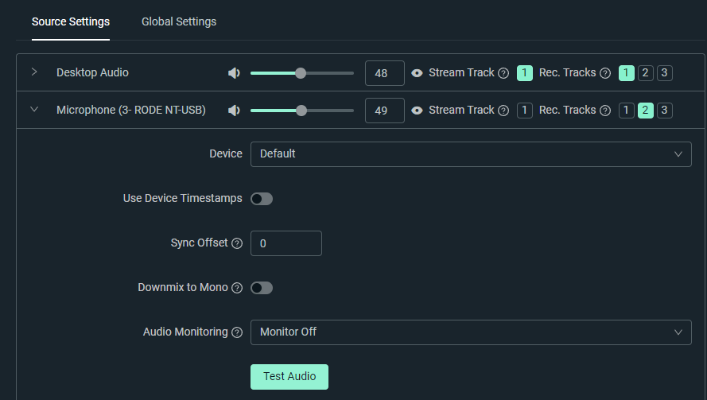Click the Desktop Audio volume slider
The width and height of the screenshot is (707, 400).
[x=302, y=73]
